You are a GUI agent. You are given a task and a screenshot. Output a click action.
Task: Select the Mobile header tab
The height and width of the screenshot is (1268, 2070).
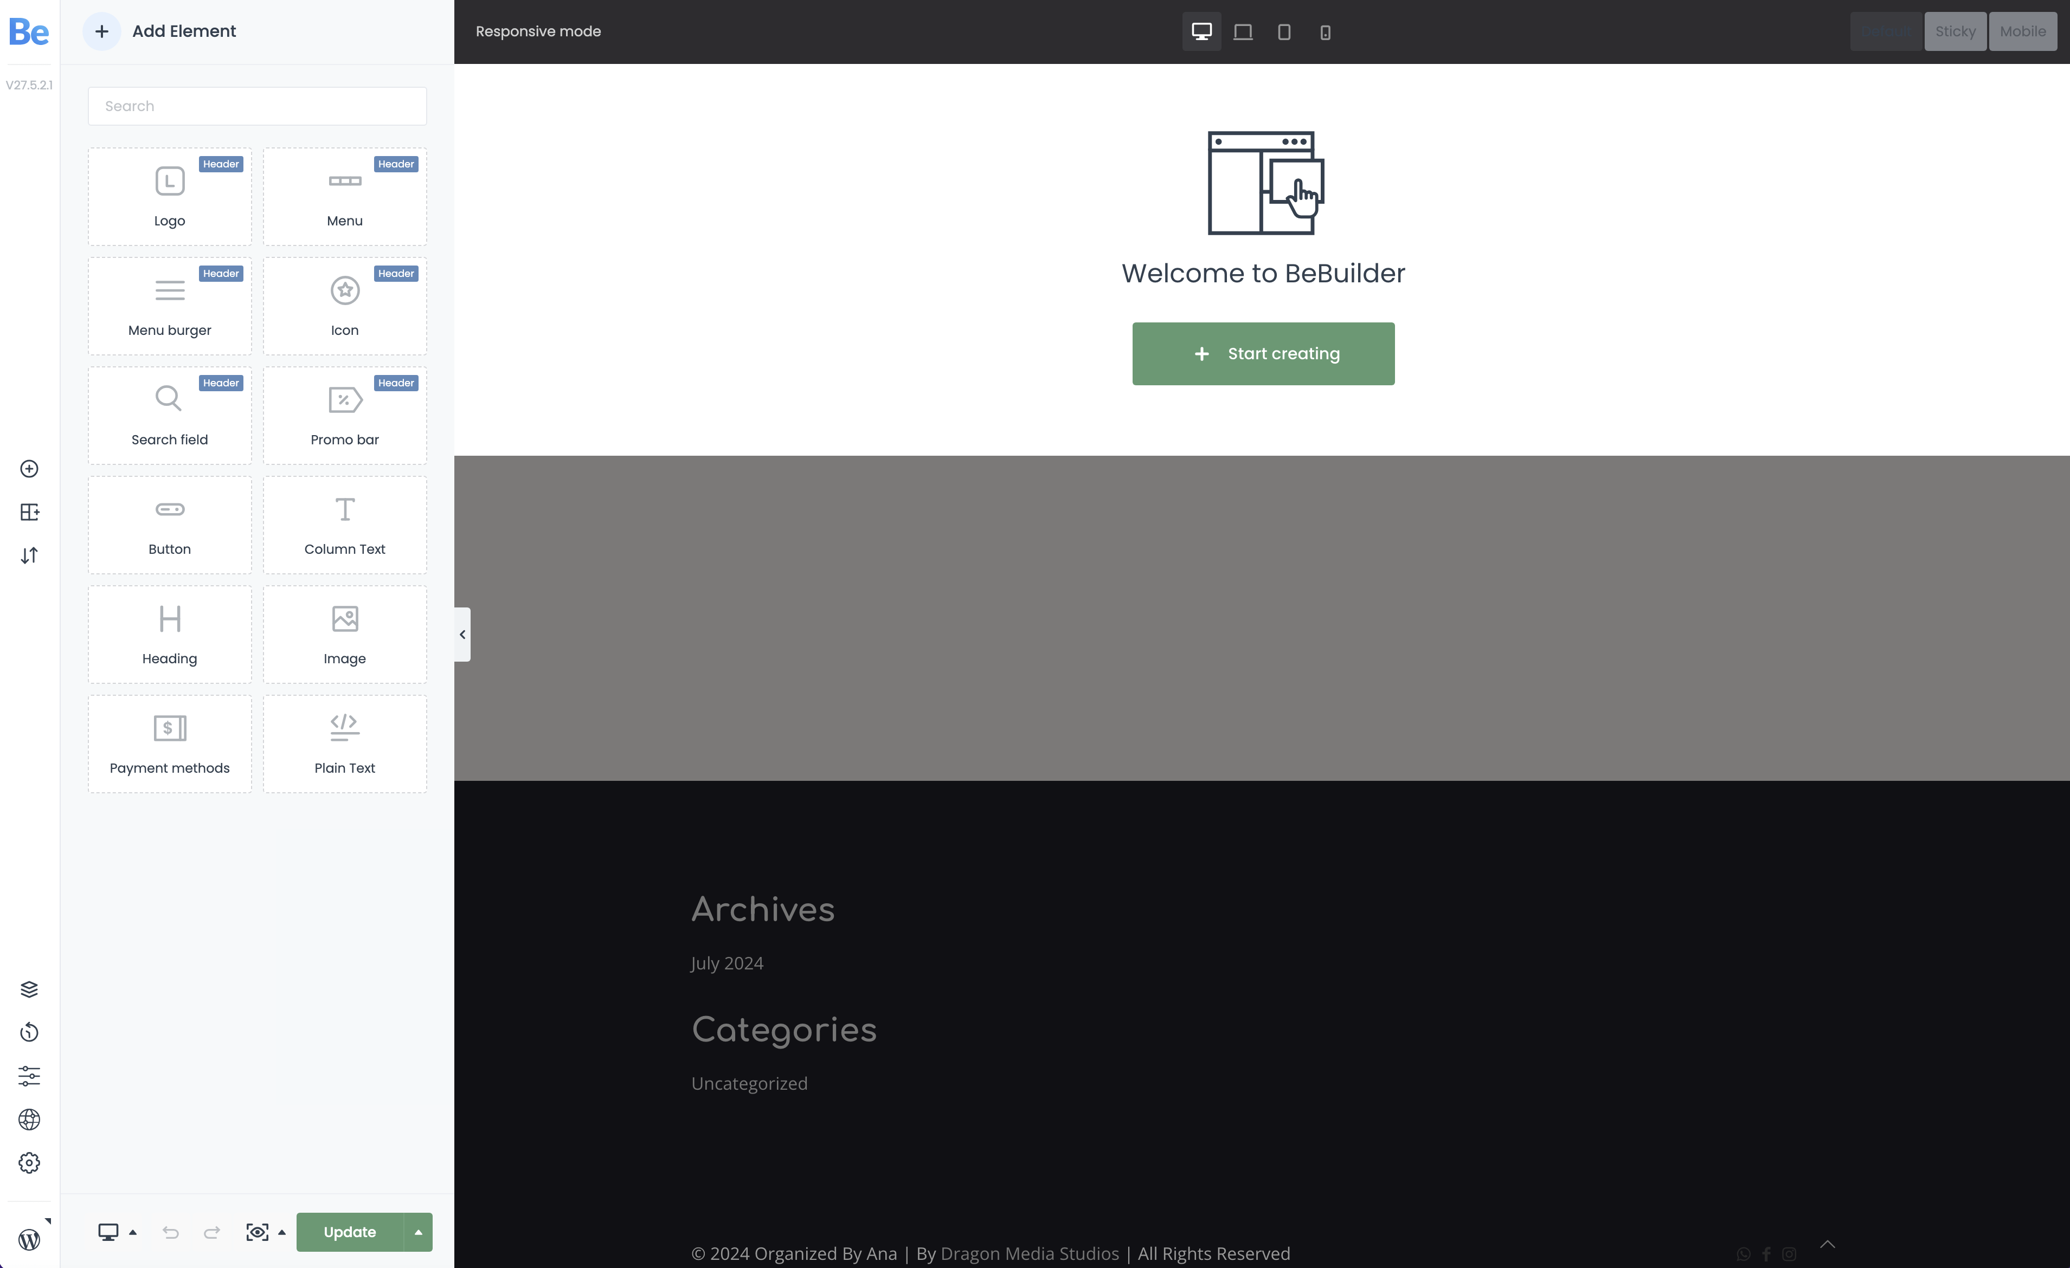tap(2022, 32)
